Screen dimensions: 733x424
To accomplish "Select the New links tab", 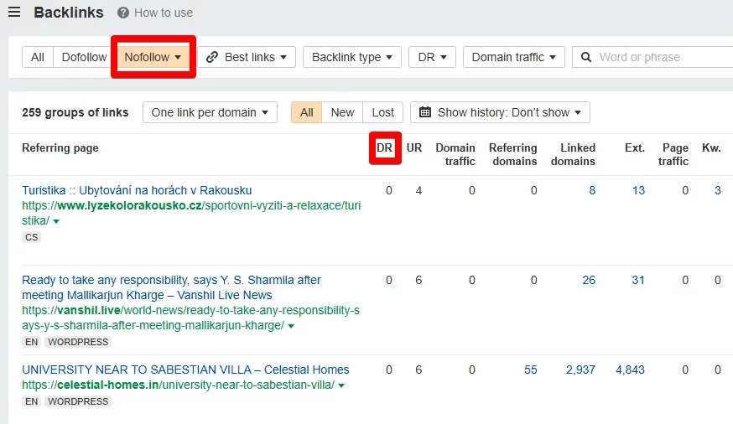I will click(342, 112).
